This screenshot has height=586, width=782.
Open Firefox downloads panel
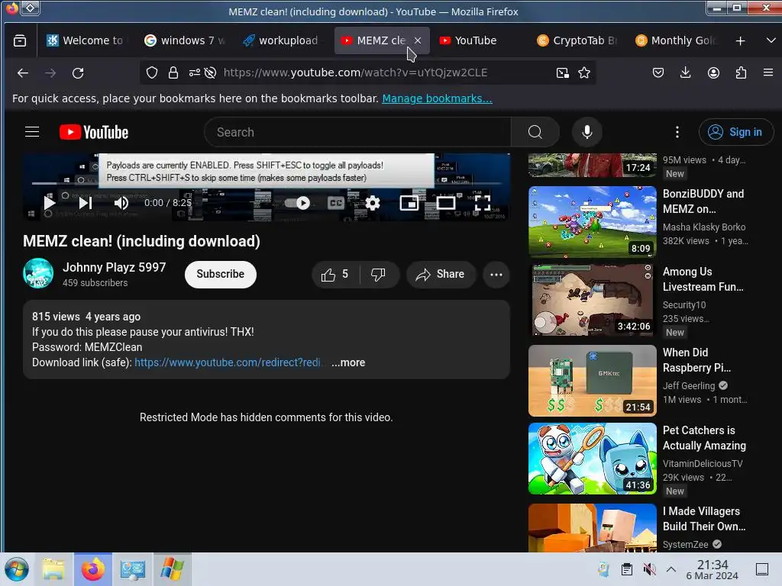pyautogui.click(x=686, y=72)
